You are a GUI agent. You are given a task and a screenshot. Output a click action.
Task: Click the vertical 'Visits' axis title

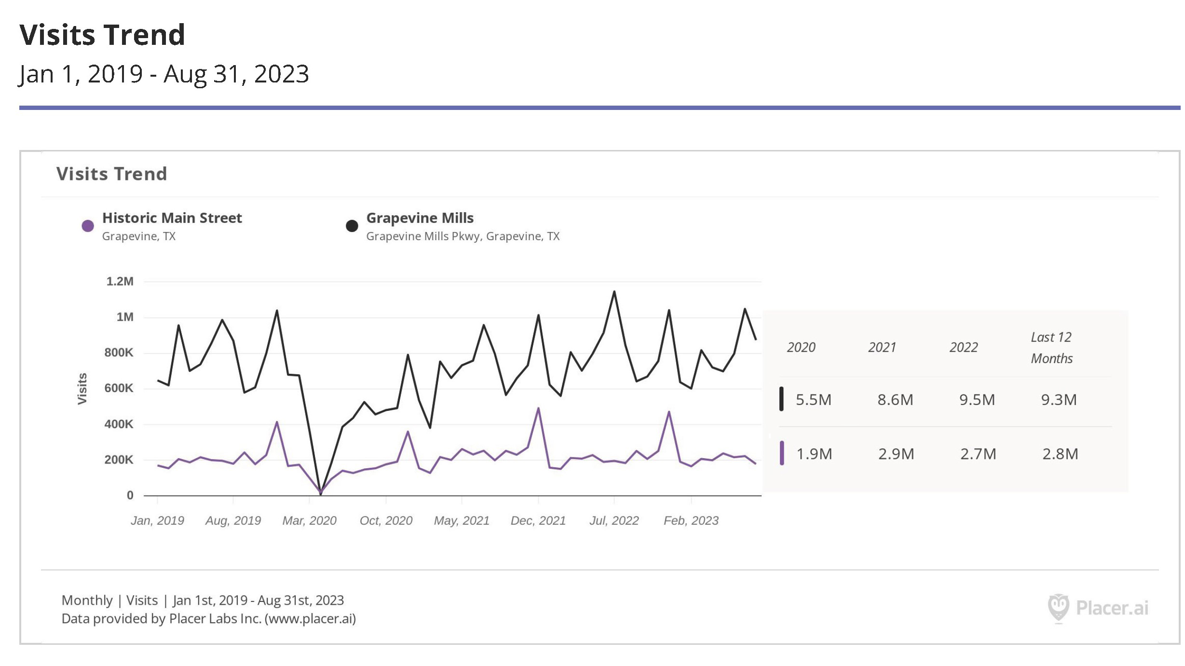(x=82, y=389)
